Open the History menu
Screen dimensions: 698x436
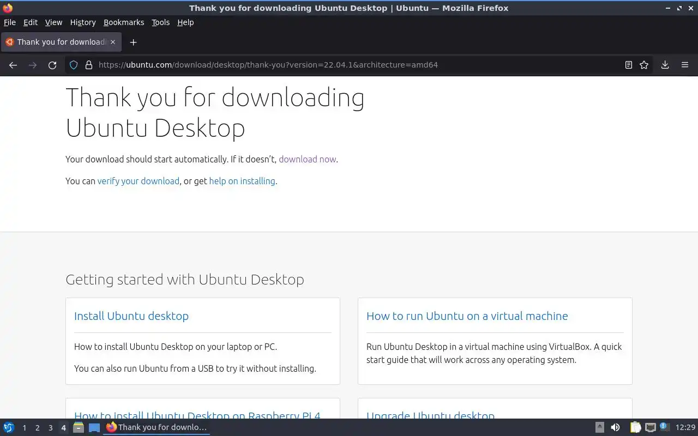click(x=83, y=22)
